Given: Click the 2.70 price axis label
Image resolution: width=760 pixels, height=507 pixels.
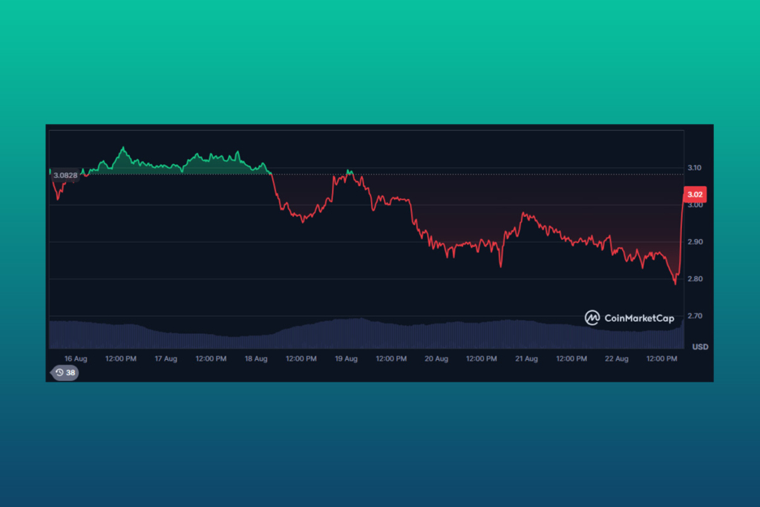Looking at the screenshot, I should (x=695, y=315).
